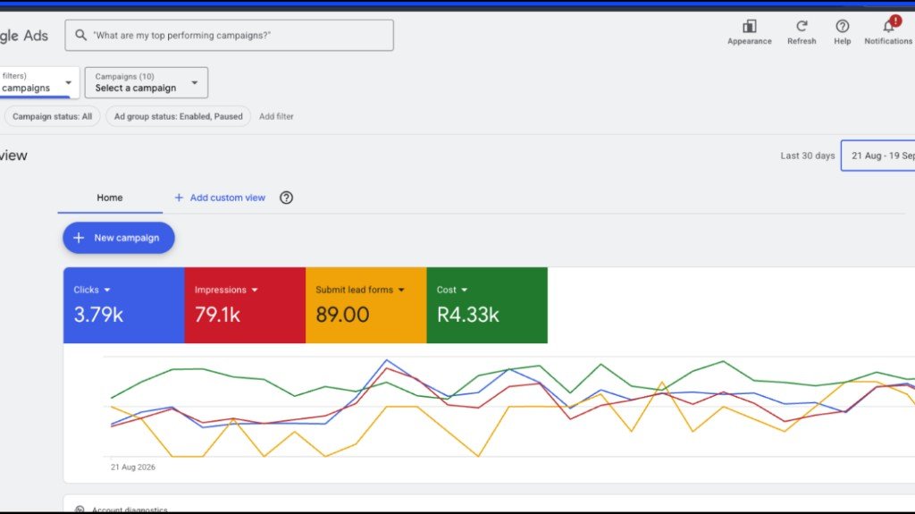915x514 pixels.
Task: Click the Account diagnostics heading
Action: pos(130,510)
